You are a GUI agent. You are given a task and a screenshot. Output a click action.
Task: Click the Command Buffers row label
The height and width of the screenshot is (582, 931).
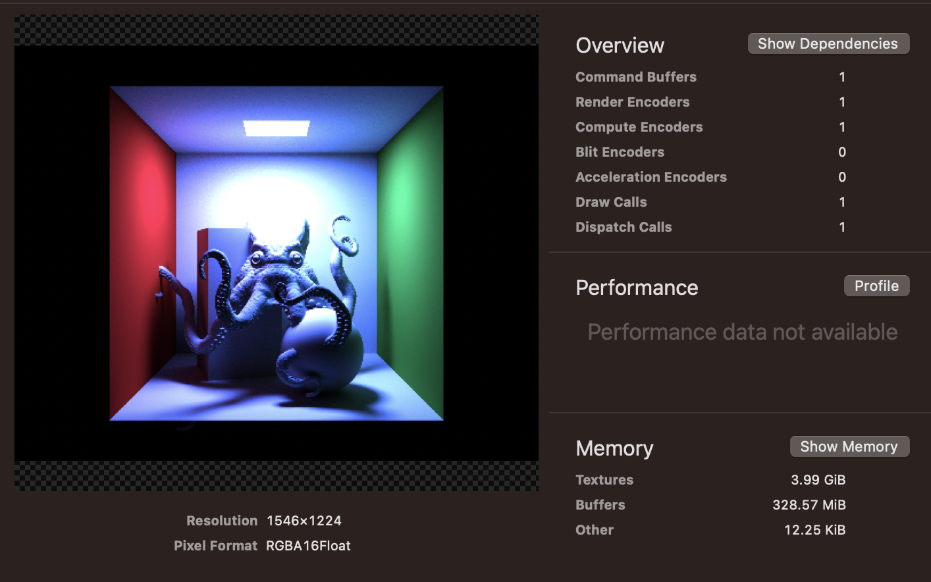(x=635, y=77)
